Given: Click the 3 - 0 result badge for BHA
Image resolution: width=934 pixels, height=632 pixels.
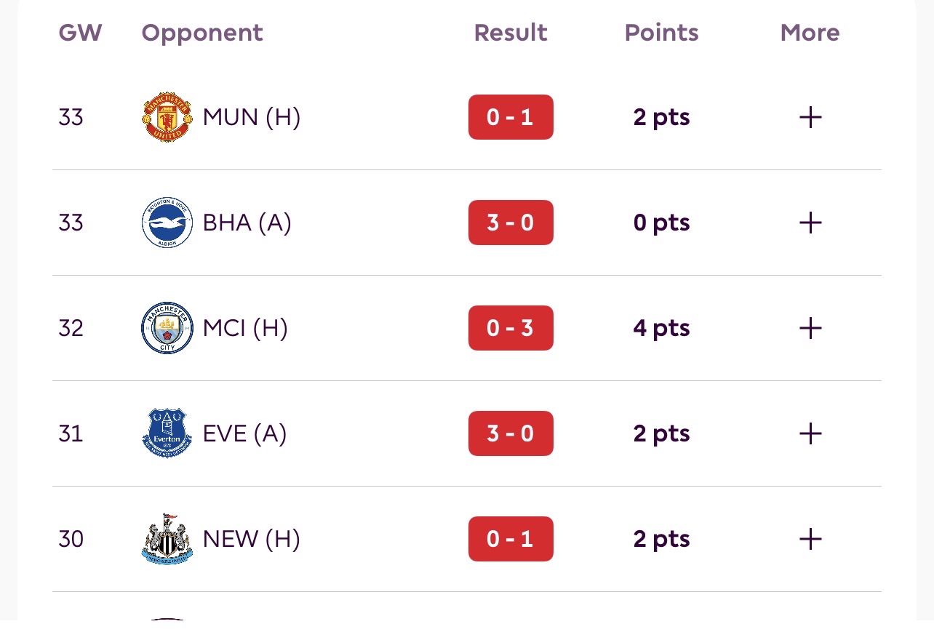Looking at the screenshot, I should pyautogui.click(x=511, y=223).
